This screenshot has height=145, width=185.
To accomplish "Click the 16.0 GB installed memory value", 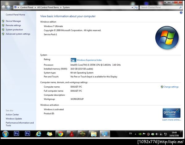I will (82, 69).
